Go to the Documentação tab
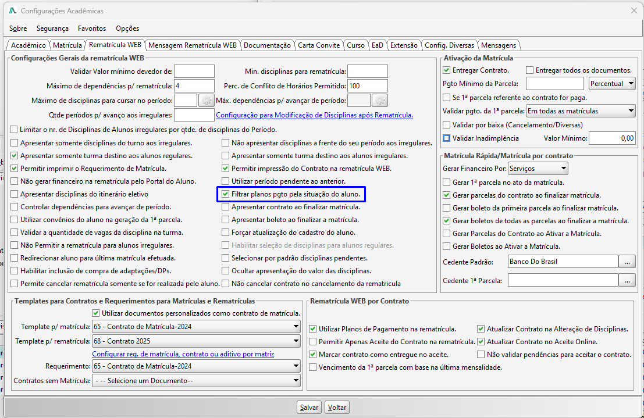This screenshot has width=644, height=418. tap(268, 45)
